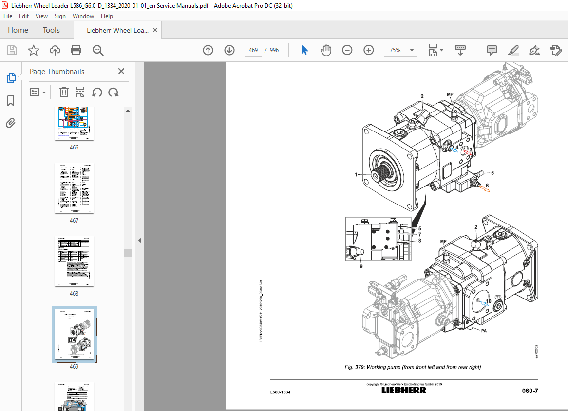Image resolution: width=568 pixels, height=411 pixels.
Task: Select page 467 thumbnail
Action: tap(74, 188)
